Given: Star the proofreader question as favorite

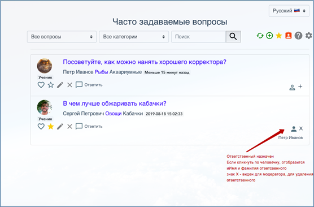Looking at the screenshot, I should pos(51,85).
